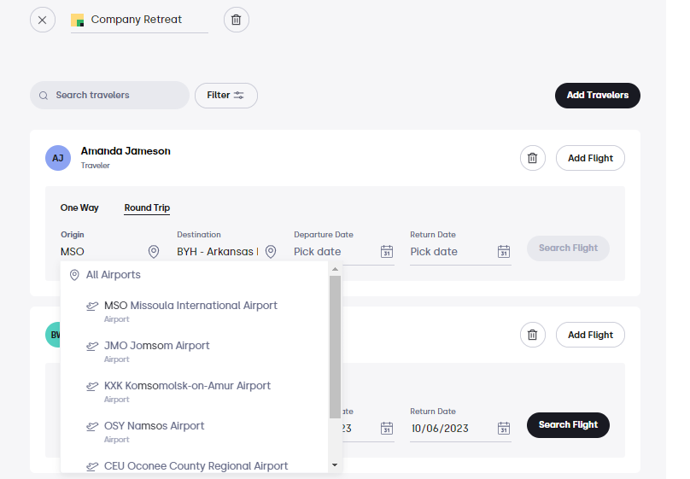
Task: Click the airport dropdown scrollbar thumb
Action: (x=335, y=347)
